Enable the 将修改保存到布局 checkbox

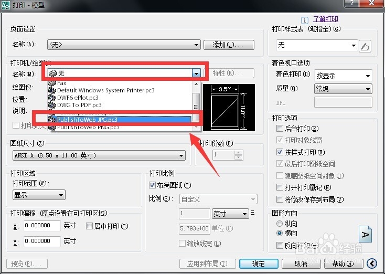point(280,199)
